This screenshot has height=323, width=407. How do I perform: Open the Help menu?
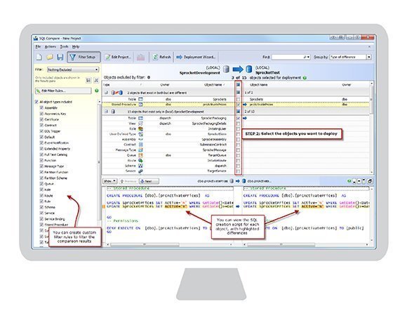(76, 46)
